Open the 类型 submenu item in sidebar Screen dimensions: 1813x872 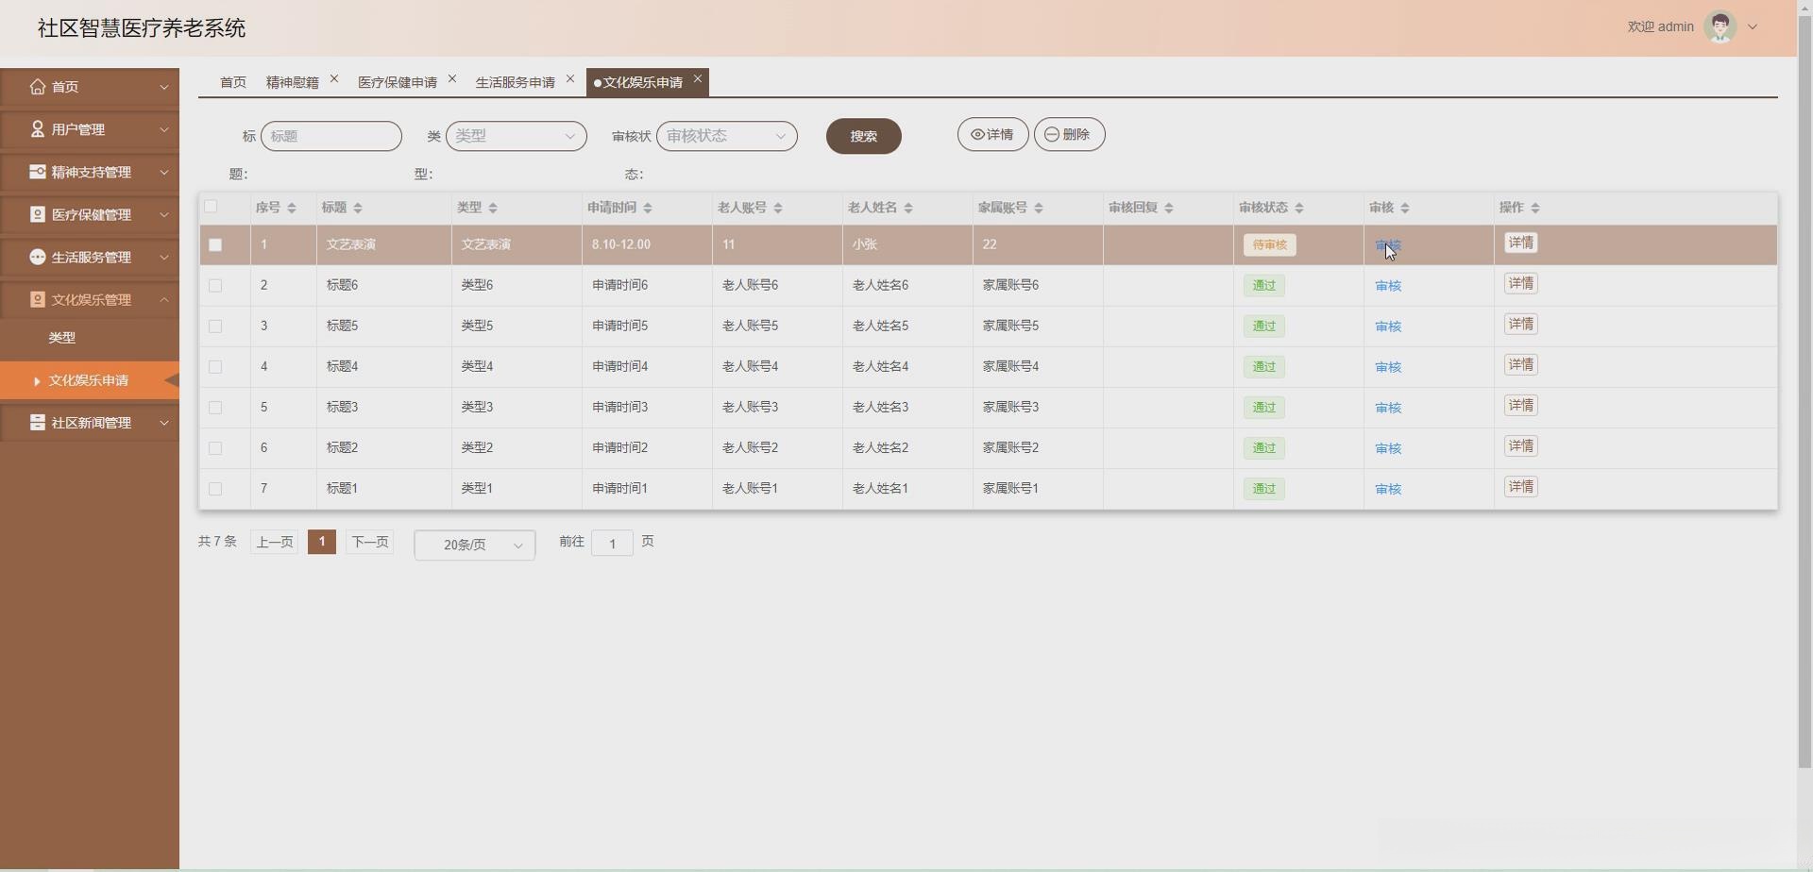coord(62,338)
